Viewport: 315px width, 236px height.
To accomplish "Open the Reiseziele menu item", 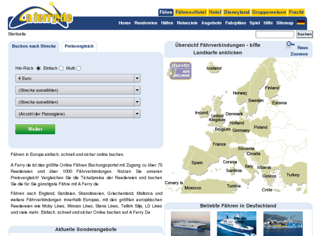I will tap(187, 23).
